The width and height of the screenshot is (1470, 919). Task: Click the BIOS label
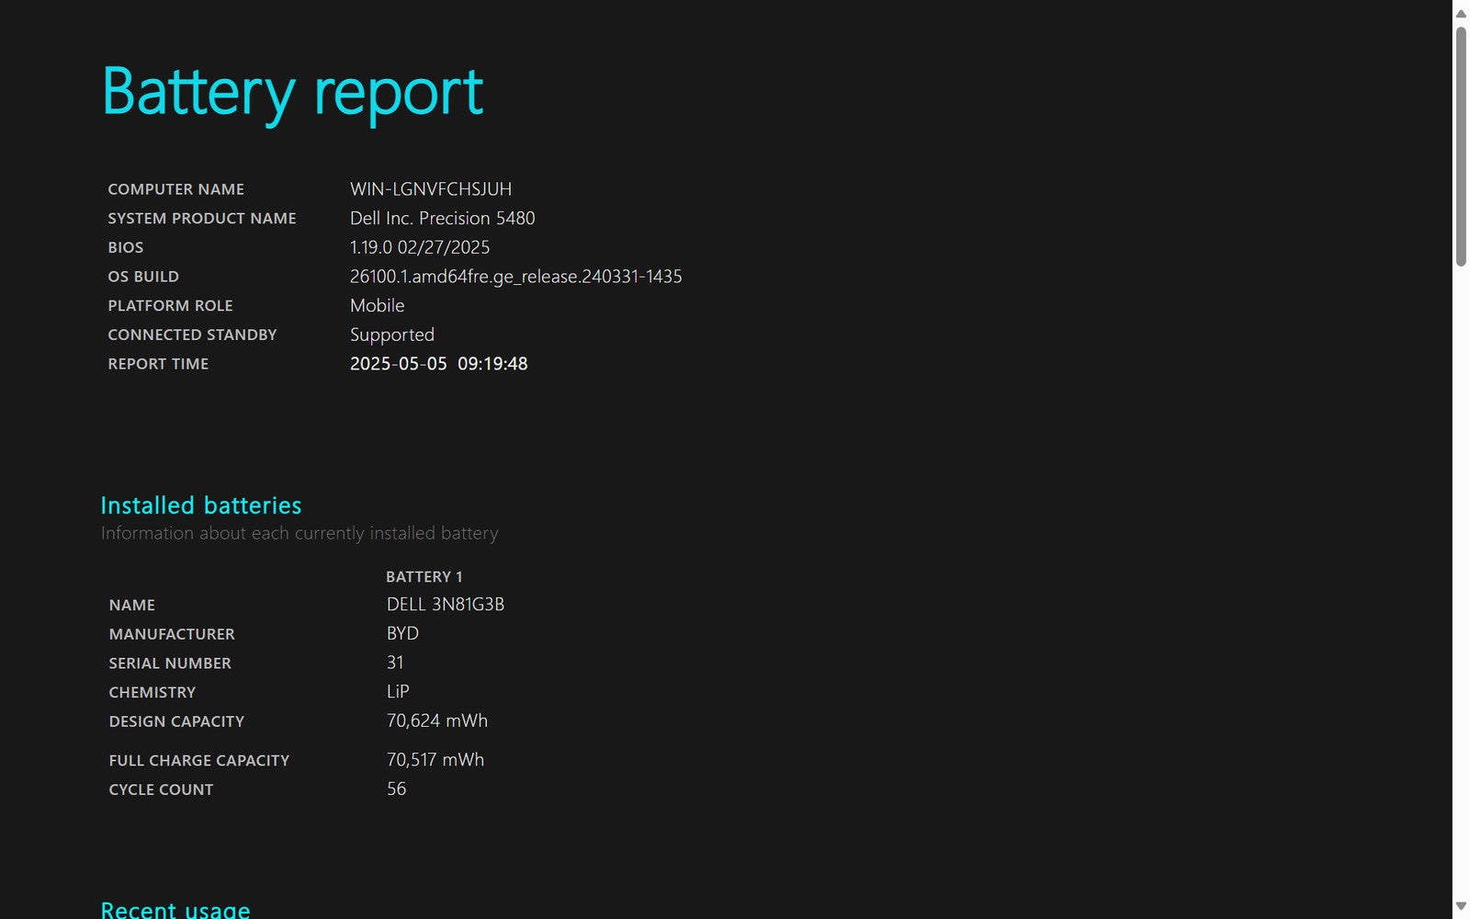[126, 248]
